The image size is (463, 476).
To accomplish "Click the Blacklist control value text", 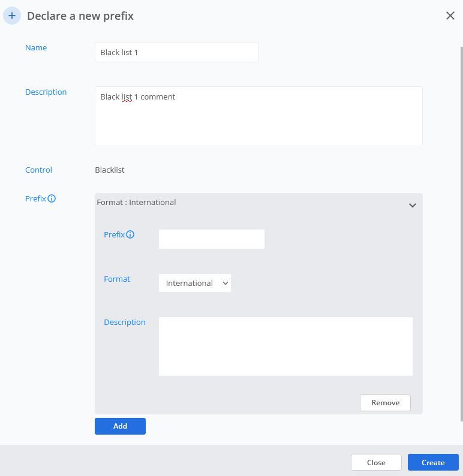I will [x=110, y=170].
